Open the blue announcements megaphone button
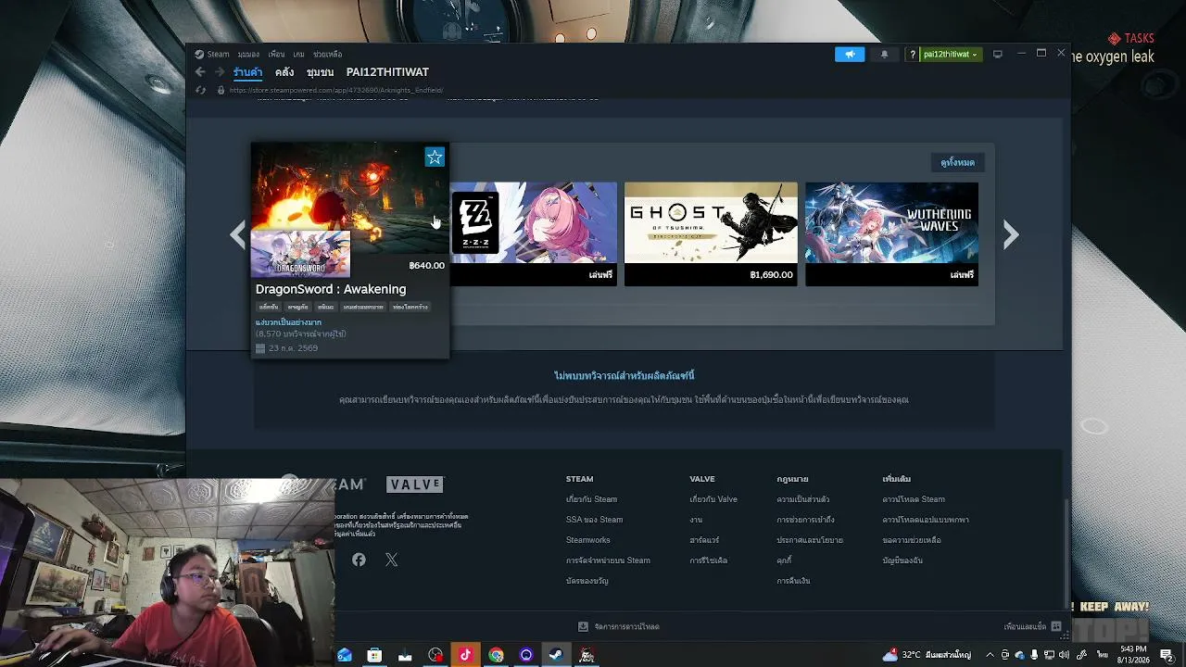Screen dimensions: 1186x667 [x=850, y=54]
